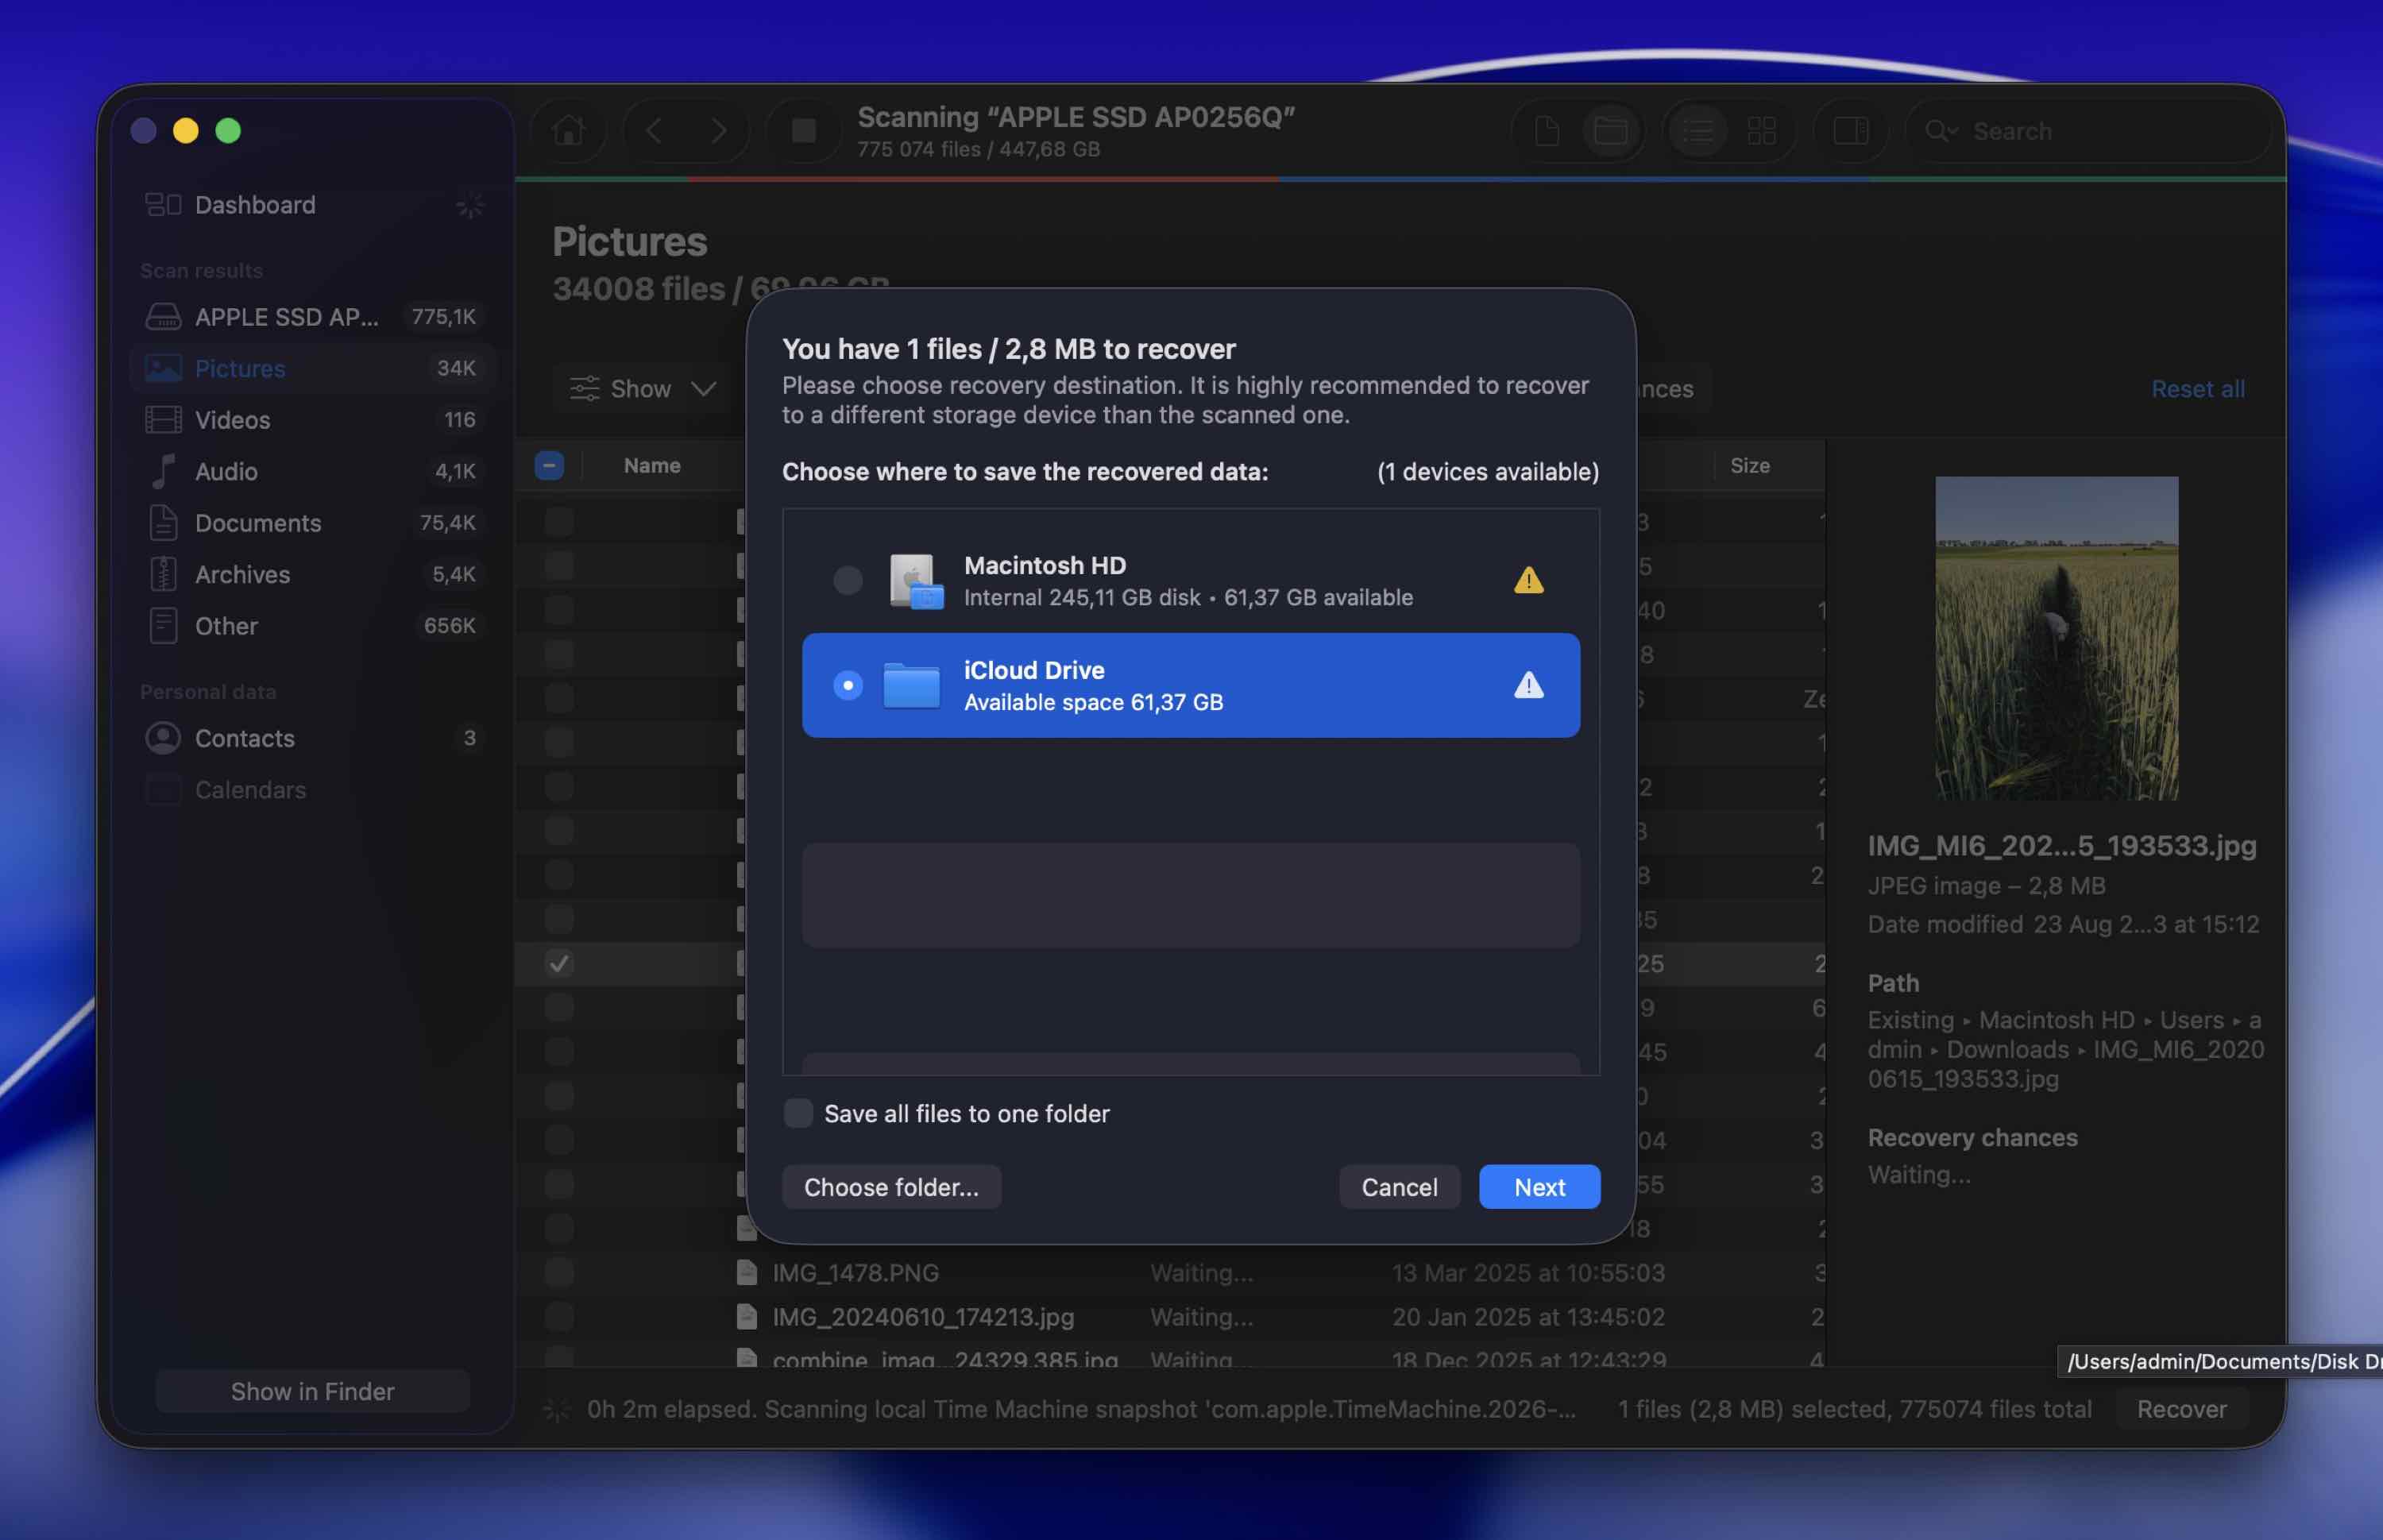This screenshot has height=1540, width=2383.
Task: Click the wheat field preview thumbnail
Action: click(x=2056, y=637)
